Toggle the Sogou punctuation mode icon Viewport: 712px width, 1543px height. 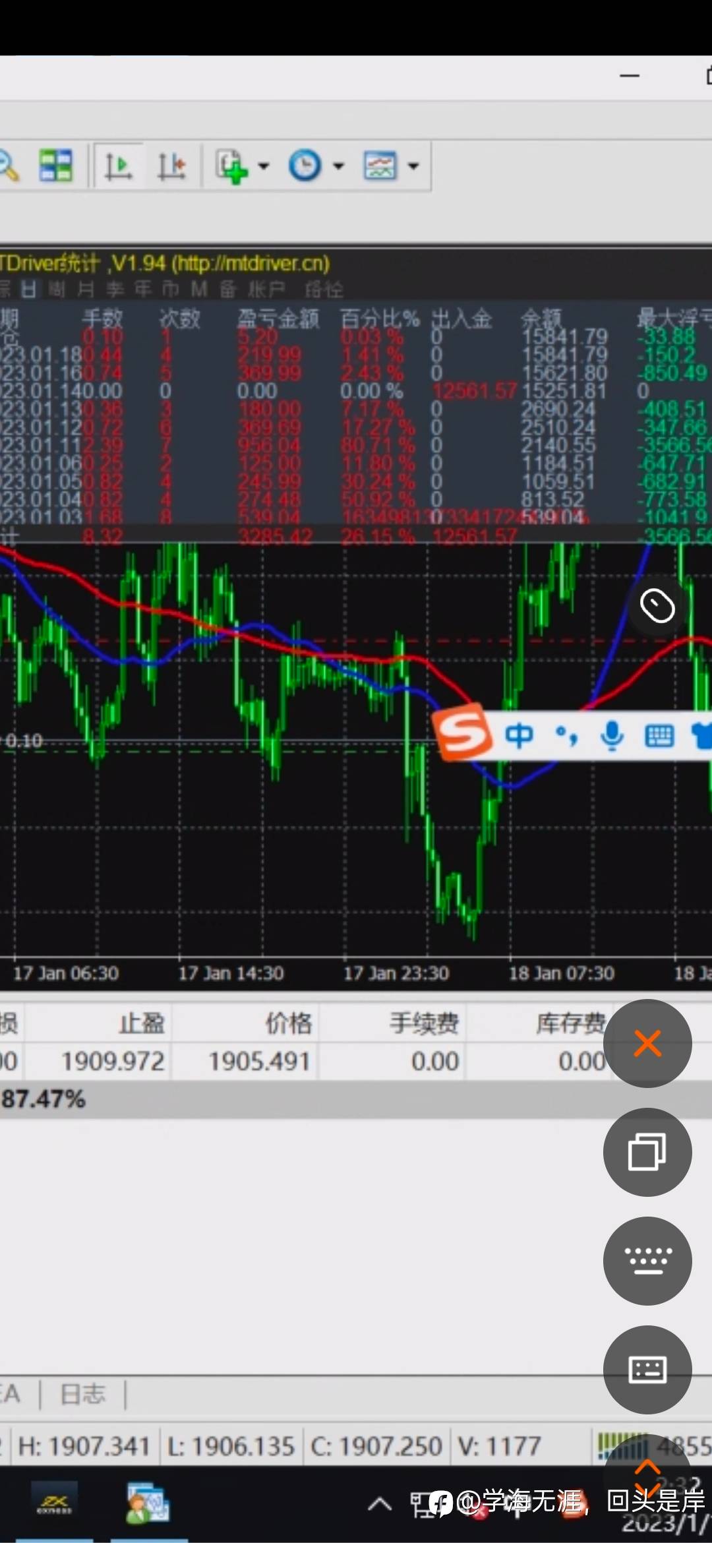567,735
